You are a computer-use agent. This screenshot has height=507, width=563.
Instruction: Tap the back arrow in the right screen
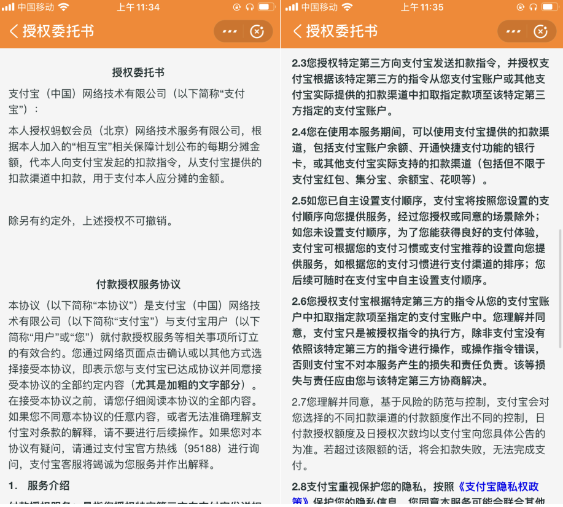coord(297,31)
